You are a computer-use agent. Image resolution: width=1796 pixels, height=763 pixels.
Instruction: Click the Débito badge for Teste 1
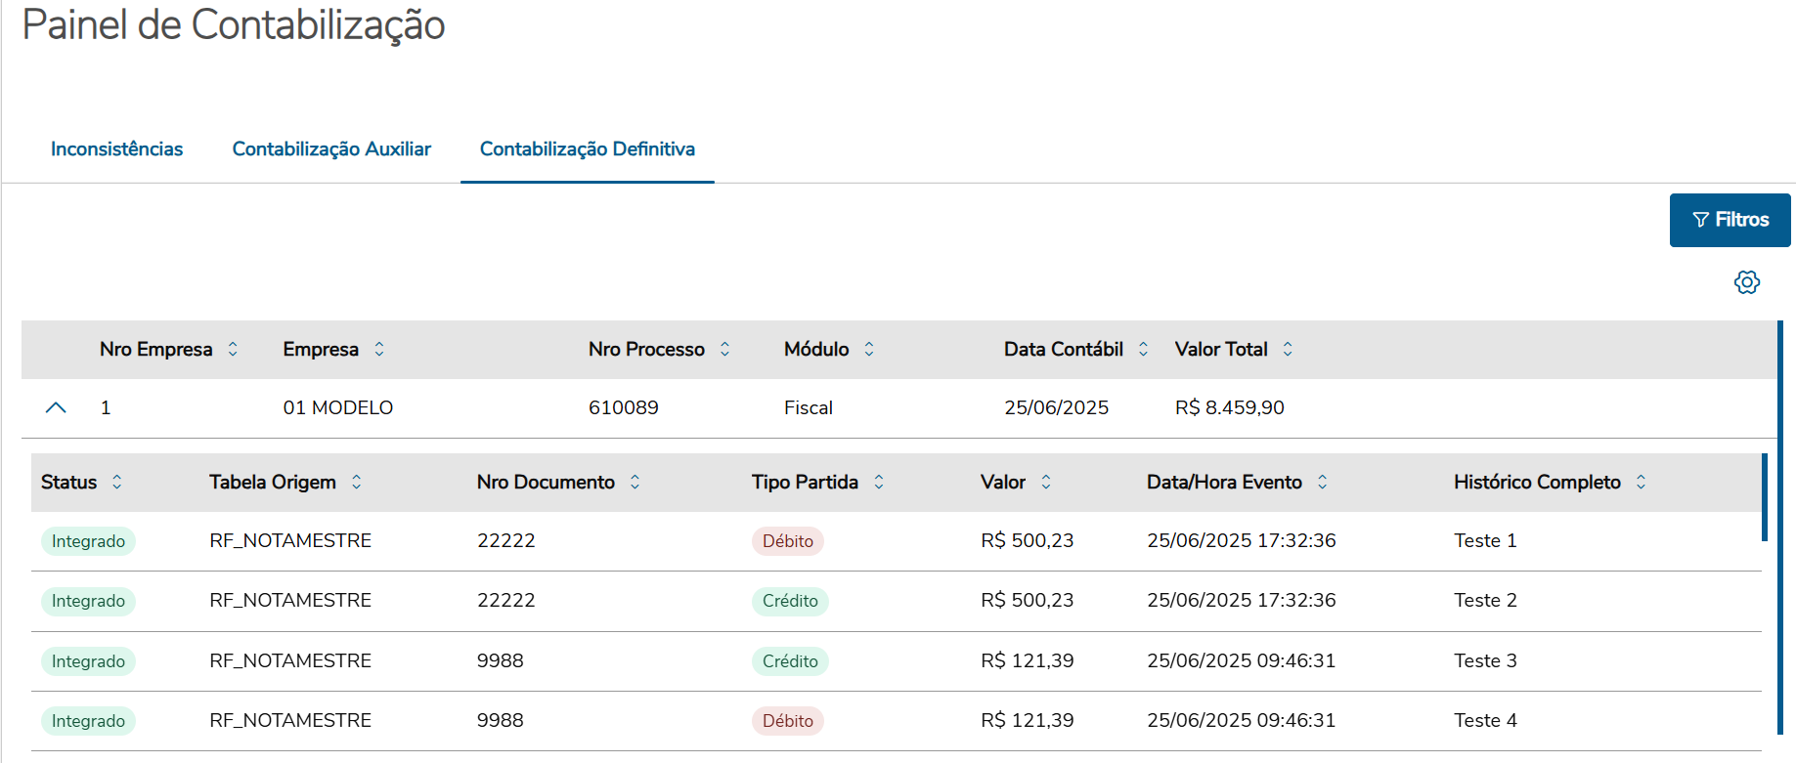(x=787, y=541)
